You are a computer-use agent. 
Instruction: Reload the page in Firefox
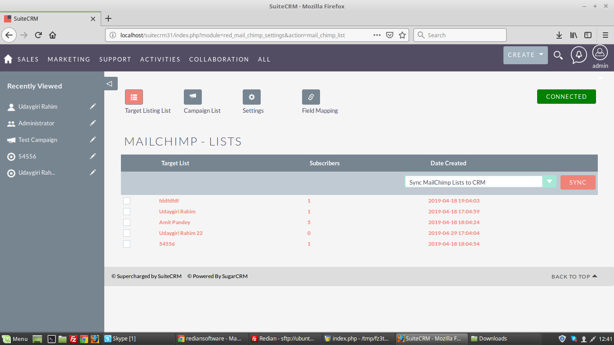tap(39, 35)
